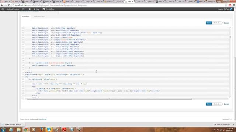This screenshot has width=236, height=132.
Task: Click the closing </style> code line
Action: click(29, 72)
